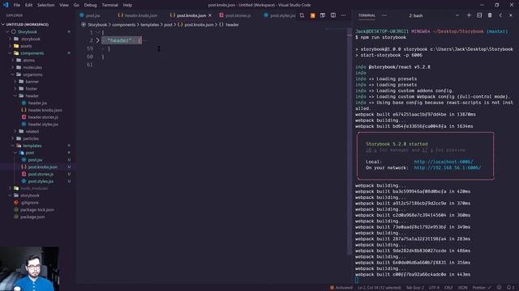Viewport: 519px width, 291px height.
Task: Open header.knobs.json in the explorer
Action: pos(45,110)
